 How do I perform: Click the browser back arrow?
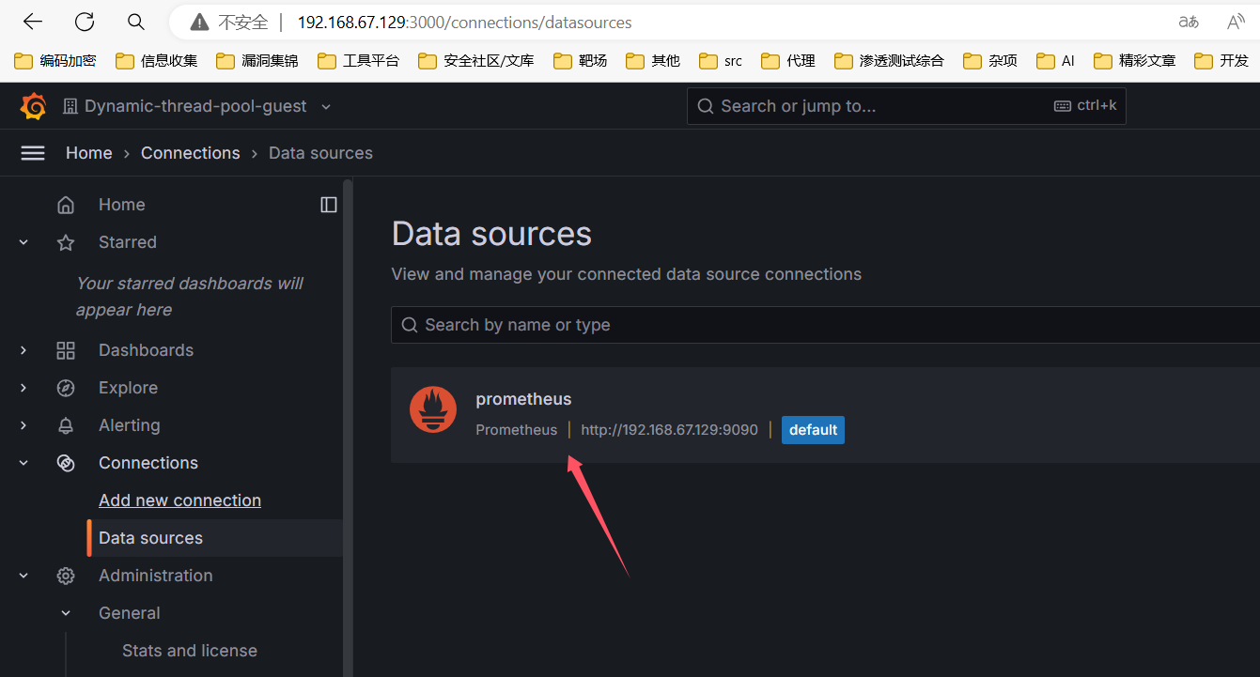click(x=33, y=22)
